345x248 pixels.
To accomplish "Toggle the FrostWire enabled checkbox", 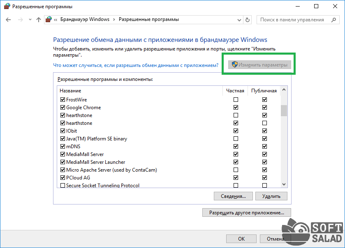I will (63, 100).
